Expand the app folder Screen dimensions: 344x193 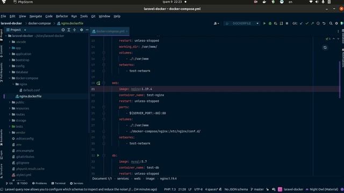pyautogui.click(x=10, y=48)
